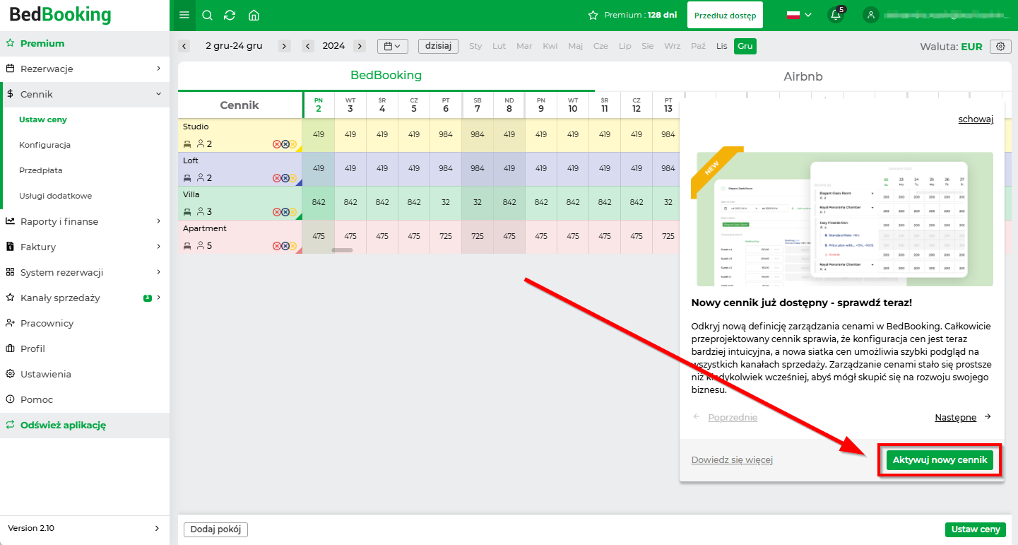The width and height of the screenshot is (1018, 545).
Task: Expand Kanały sprzedaży section
Action: pyautogui.click(x=85, y=298)
